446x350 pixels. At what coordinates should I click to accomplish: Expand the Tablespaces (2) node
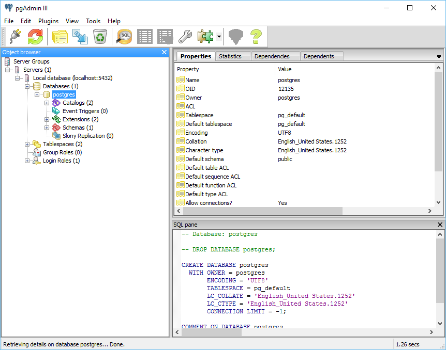click(27, 144)
